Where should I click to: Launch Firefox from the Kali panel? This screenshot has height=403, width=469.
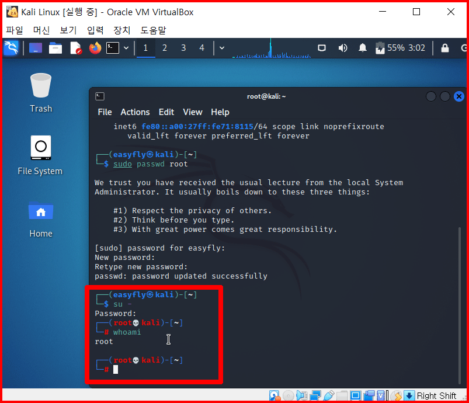(95, 48)
